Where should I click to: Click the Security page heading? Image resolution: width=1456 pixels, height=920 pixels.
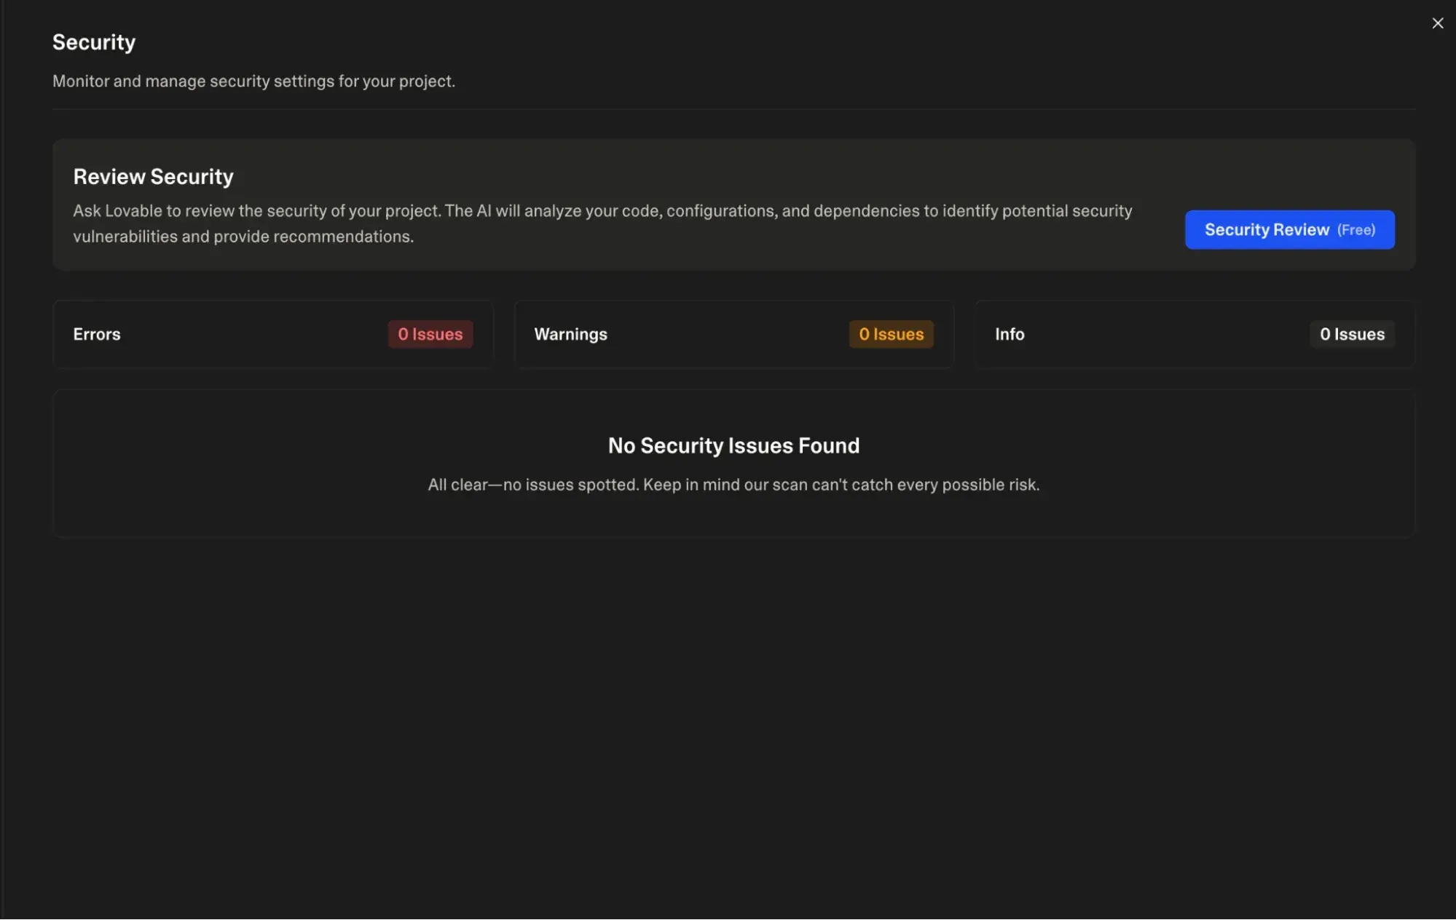click(x=94, y=42)
